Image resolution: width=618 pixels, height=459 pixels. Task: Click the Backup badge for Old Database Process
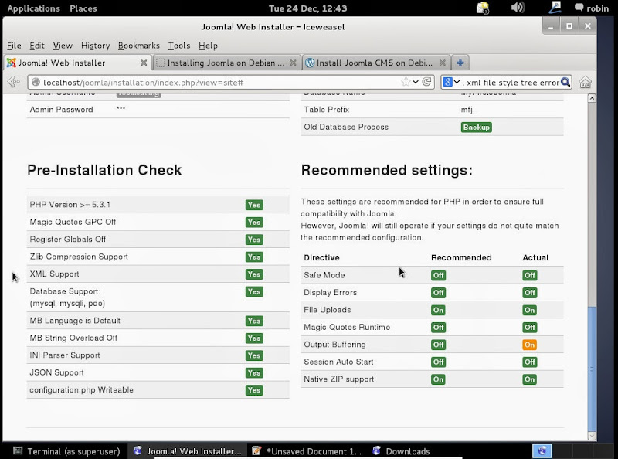coord(476,127)
